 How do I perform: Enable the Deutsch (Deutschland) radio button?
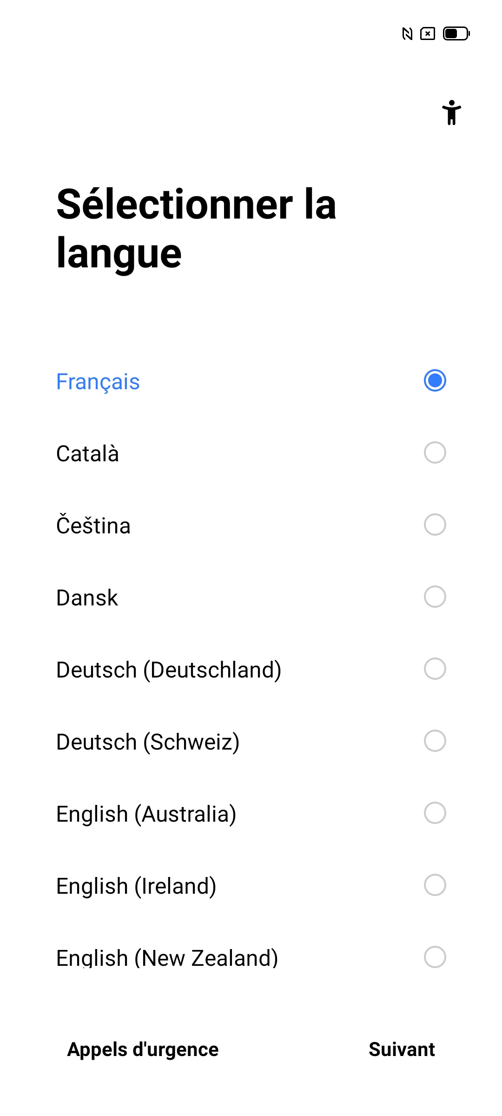[435, 669]
